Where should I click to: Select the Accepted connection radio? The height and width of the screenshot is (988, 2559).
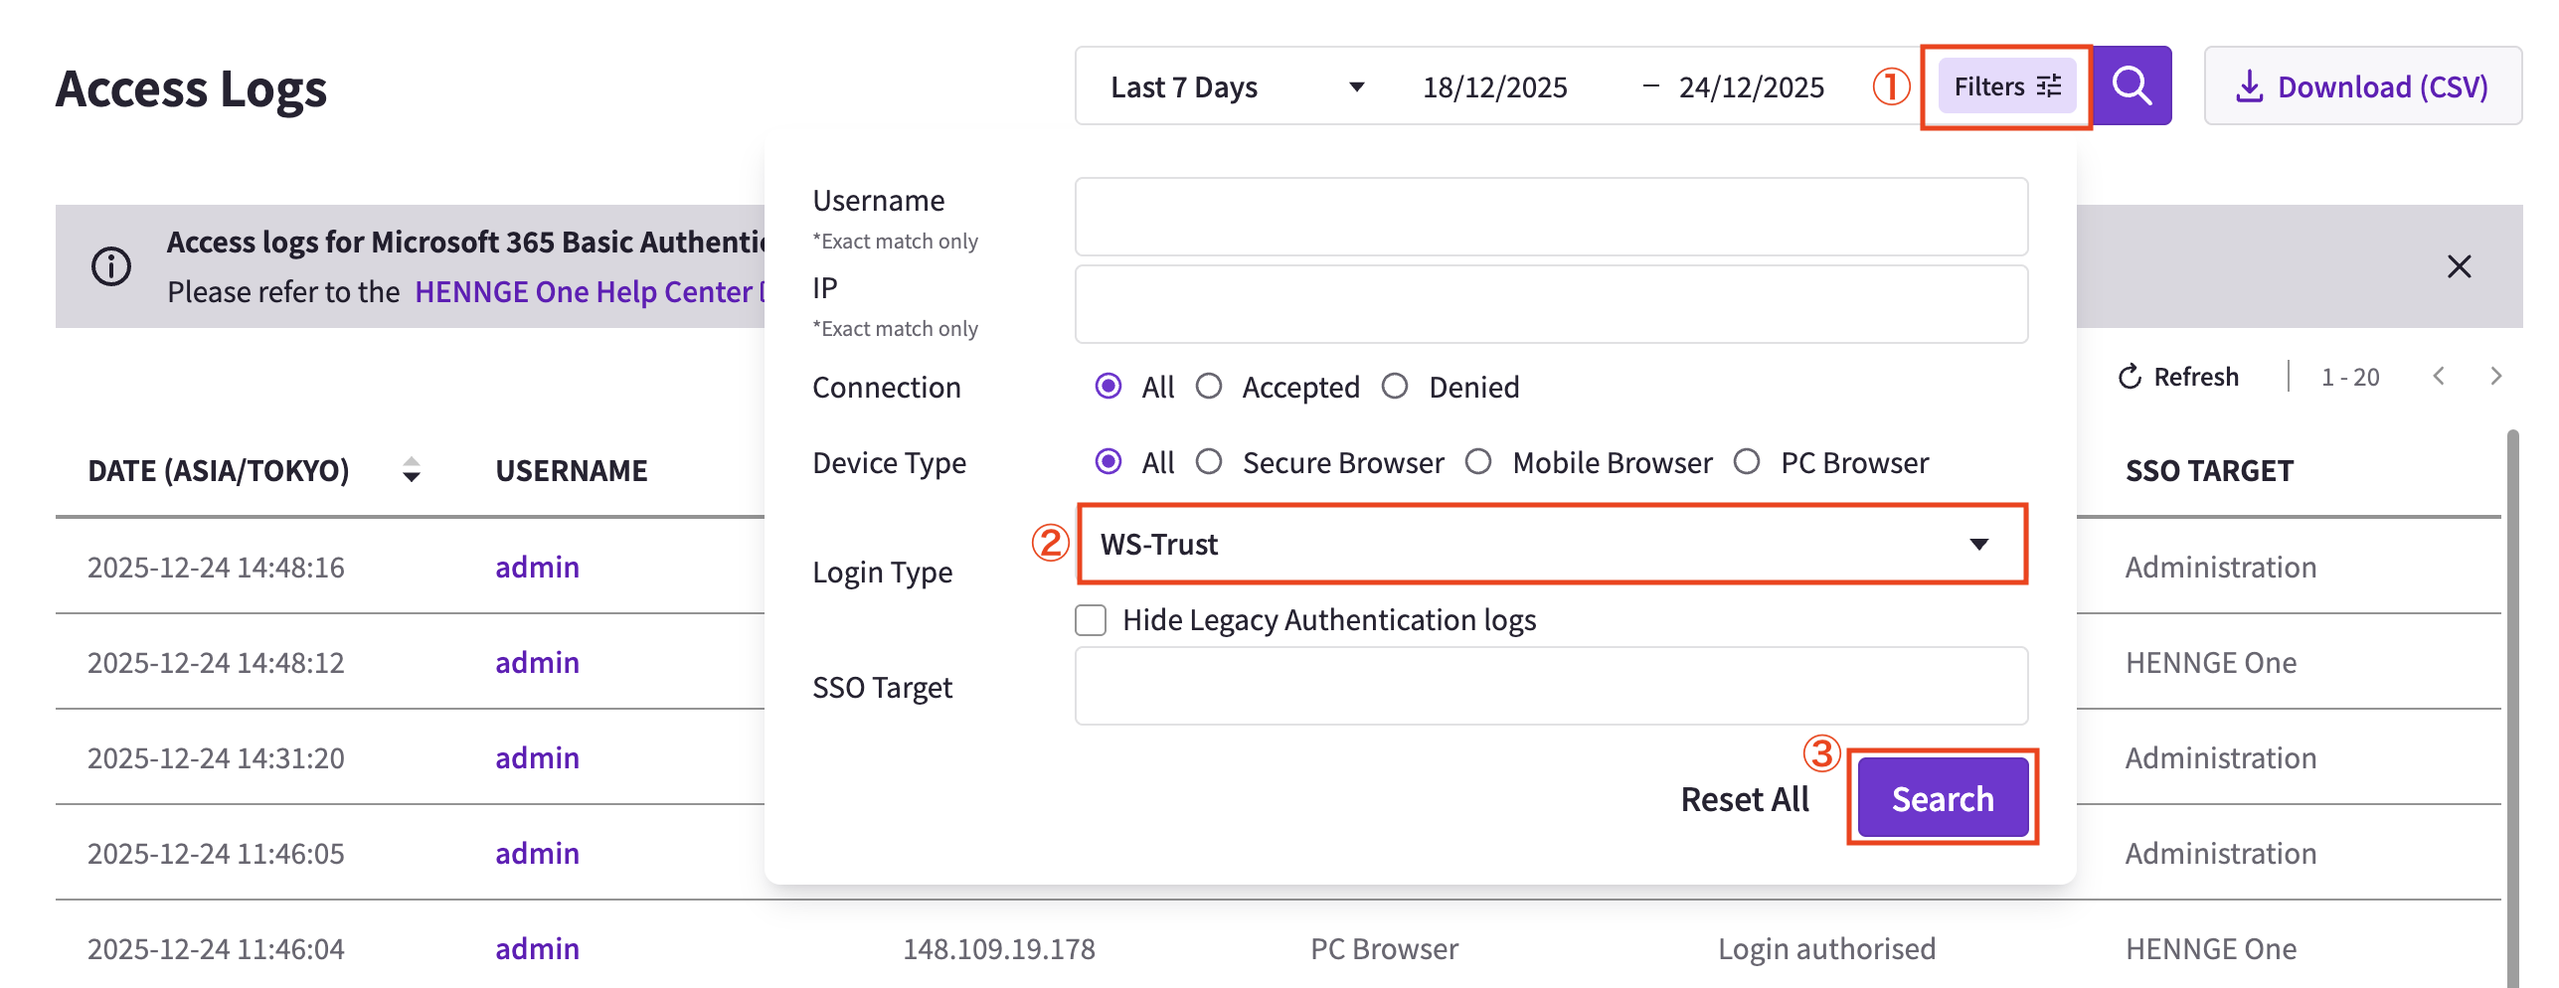click(x=1209, y=387)
